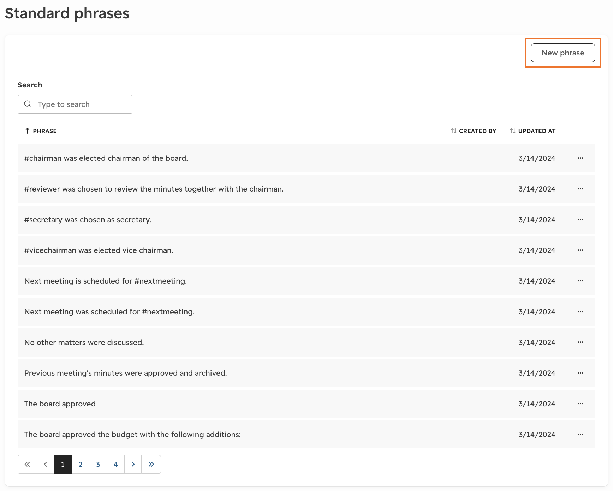
Task: Open options for 'Previous meeting's minutes' phrase
Action: pyautogui.click(x=580, y=373)
